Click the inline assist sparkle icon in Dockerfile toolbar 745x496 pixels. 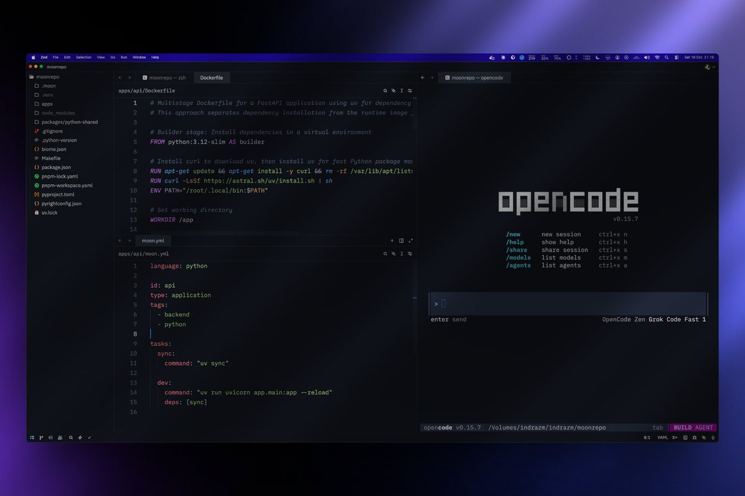click(x=394, y=91)
